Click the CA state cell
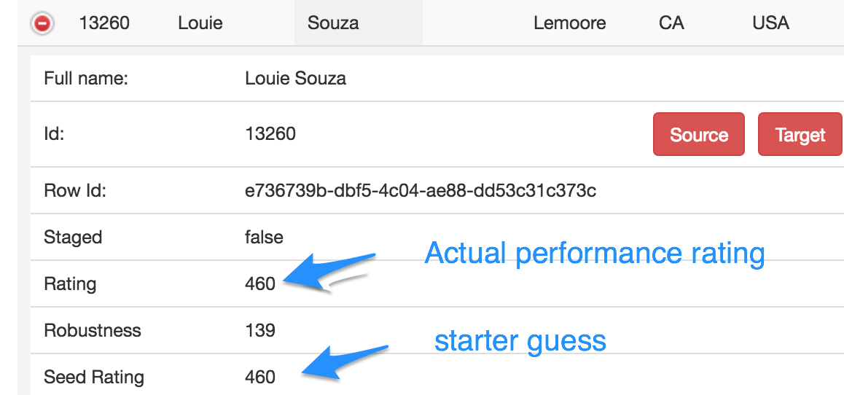The width and height of the screenshot is (844, 395). click(671, 23)
